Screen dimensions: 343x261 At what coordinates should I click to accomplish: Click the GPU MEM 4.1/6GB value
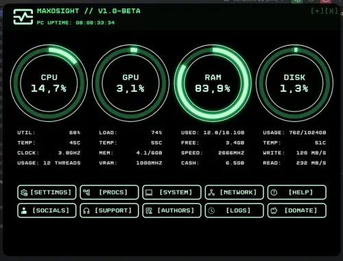(x=149, y=153)
